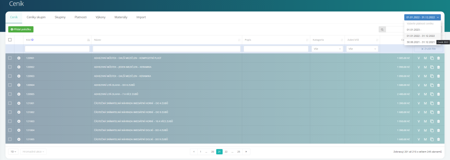Switch to the Import tab
The width and height of the screenshot is (450, 160).
tap(141, 17)
